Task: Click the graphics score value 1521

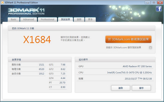Action: [x=42, y=65]
